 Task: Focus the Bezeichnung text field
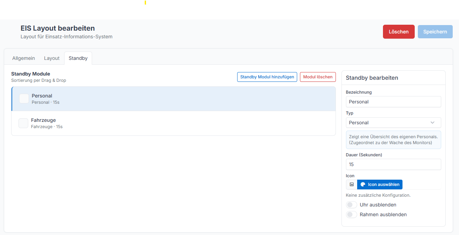point(393,102)
